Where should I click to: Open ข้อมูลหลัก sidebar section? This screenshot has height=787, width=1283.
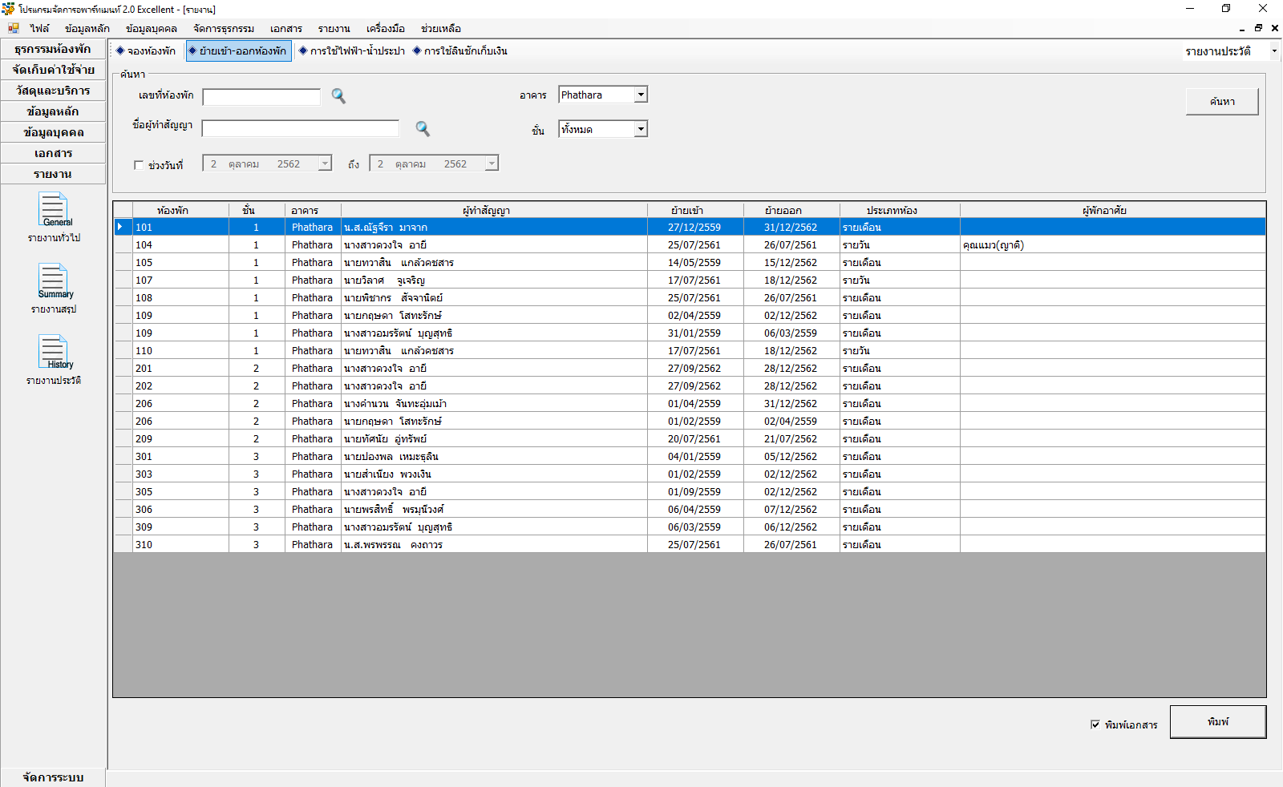pos(53,111)
